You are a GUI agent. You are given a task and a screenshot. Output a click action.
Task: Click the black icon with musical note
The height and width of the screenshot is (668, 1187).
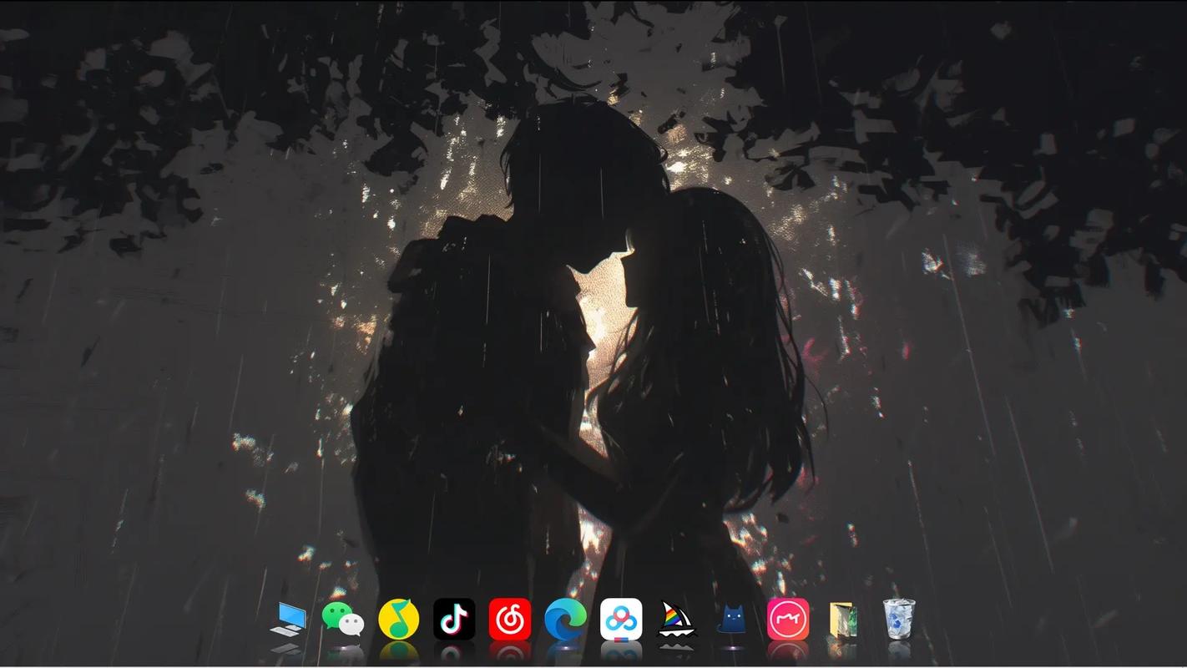454,620
